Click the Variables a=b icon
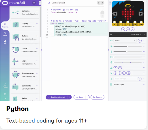The image size is (148, 130). click(15, 12)
